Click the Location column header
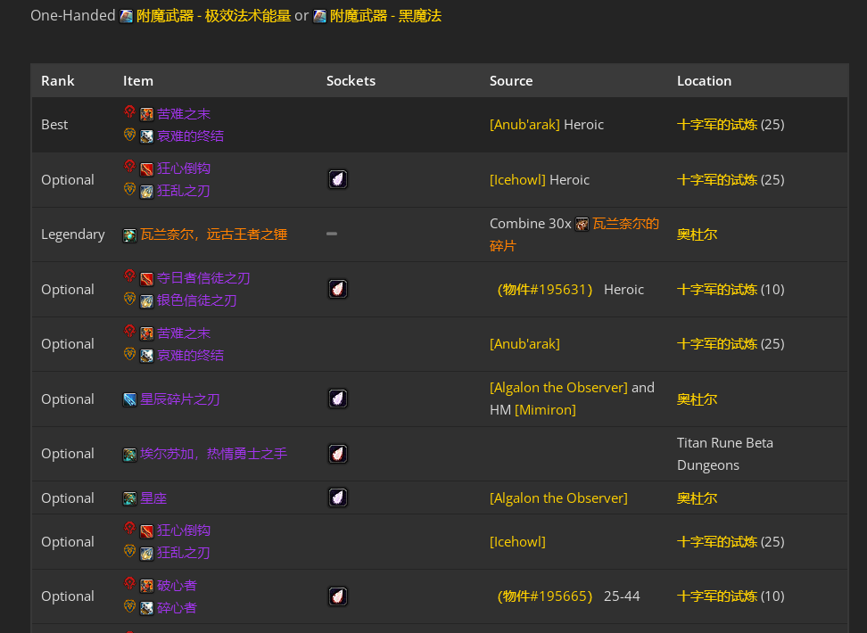This screenshot has height=633, width=867. coord(704,81)
